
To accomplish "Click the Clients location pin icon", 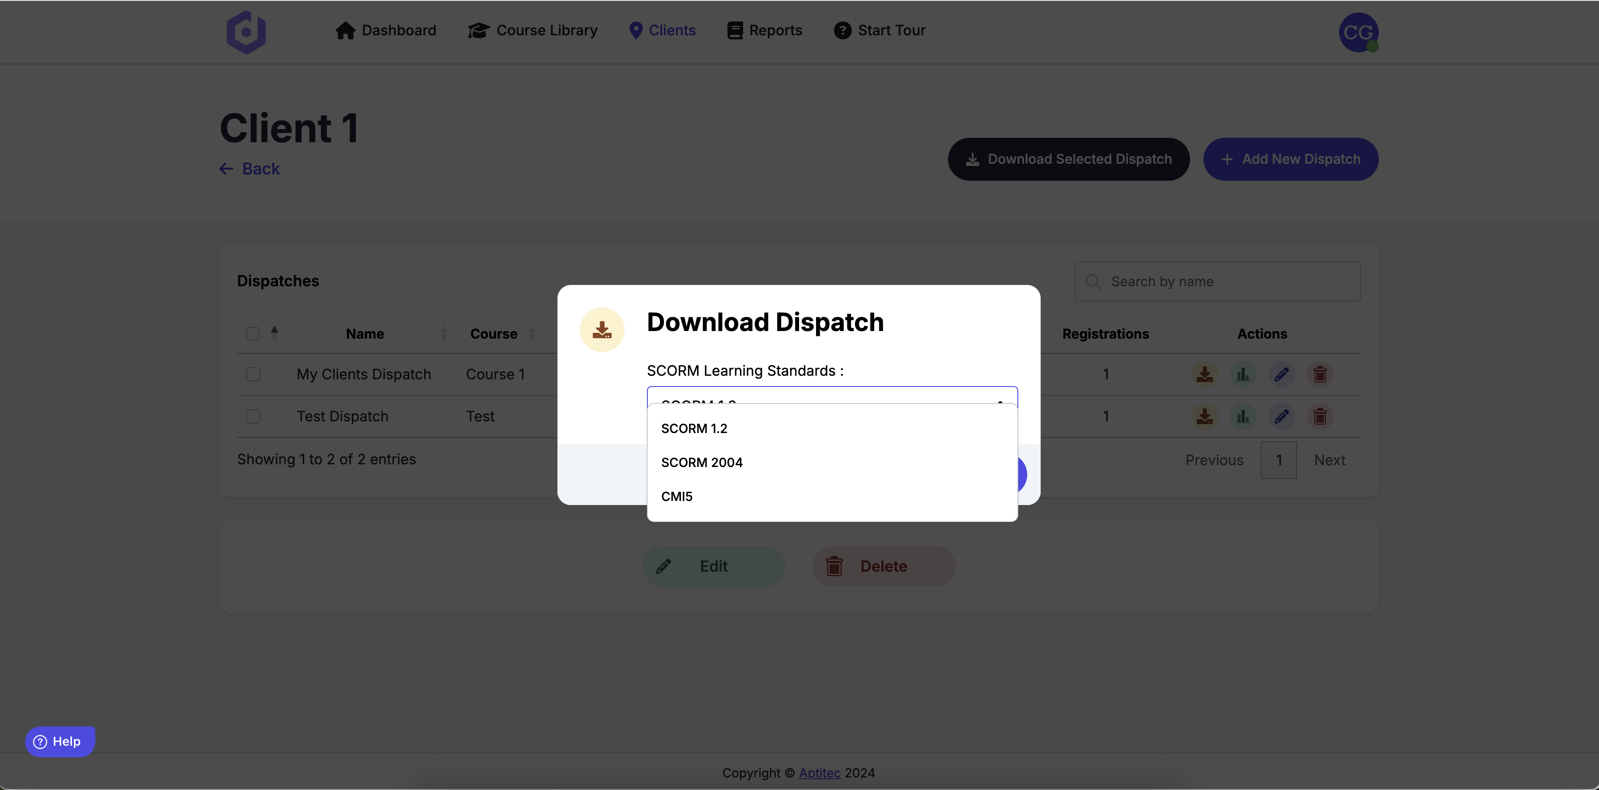I will (x=636, y=30).
